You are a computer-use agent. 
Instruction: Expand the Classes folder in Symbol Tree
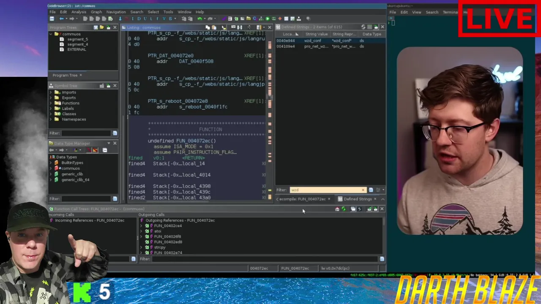tap(51, 114)
